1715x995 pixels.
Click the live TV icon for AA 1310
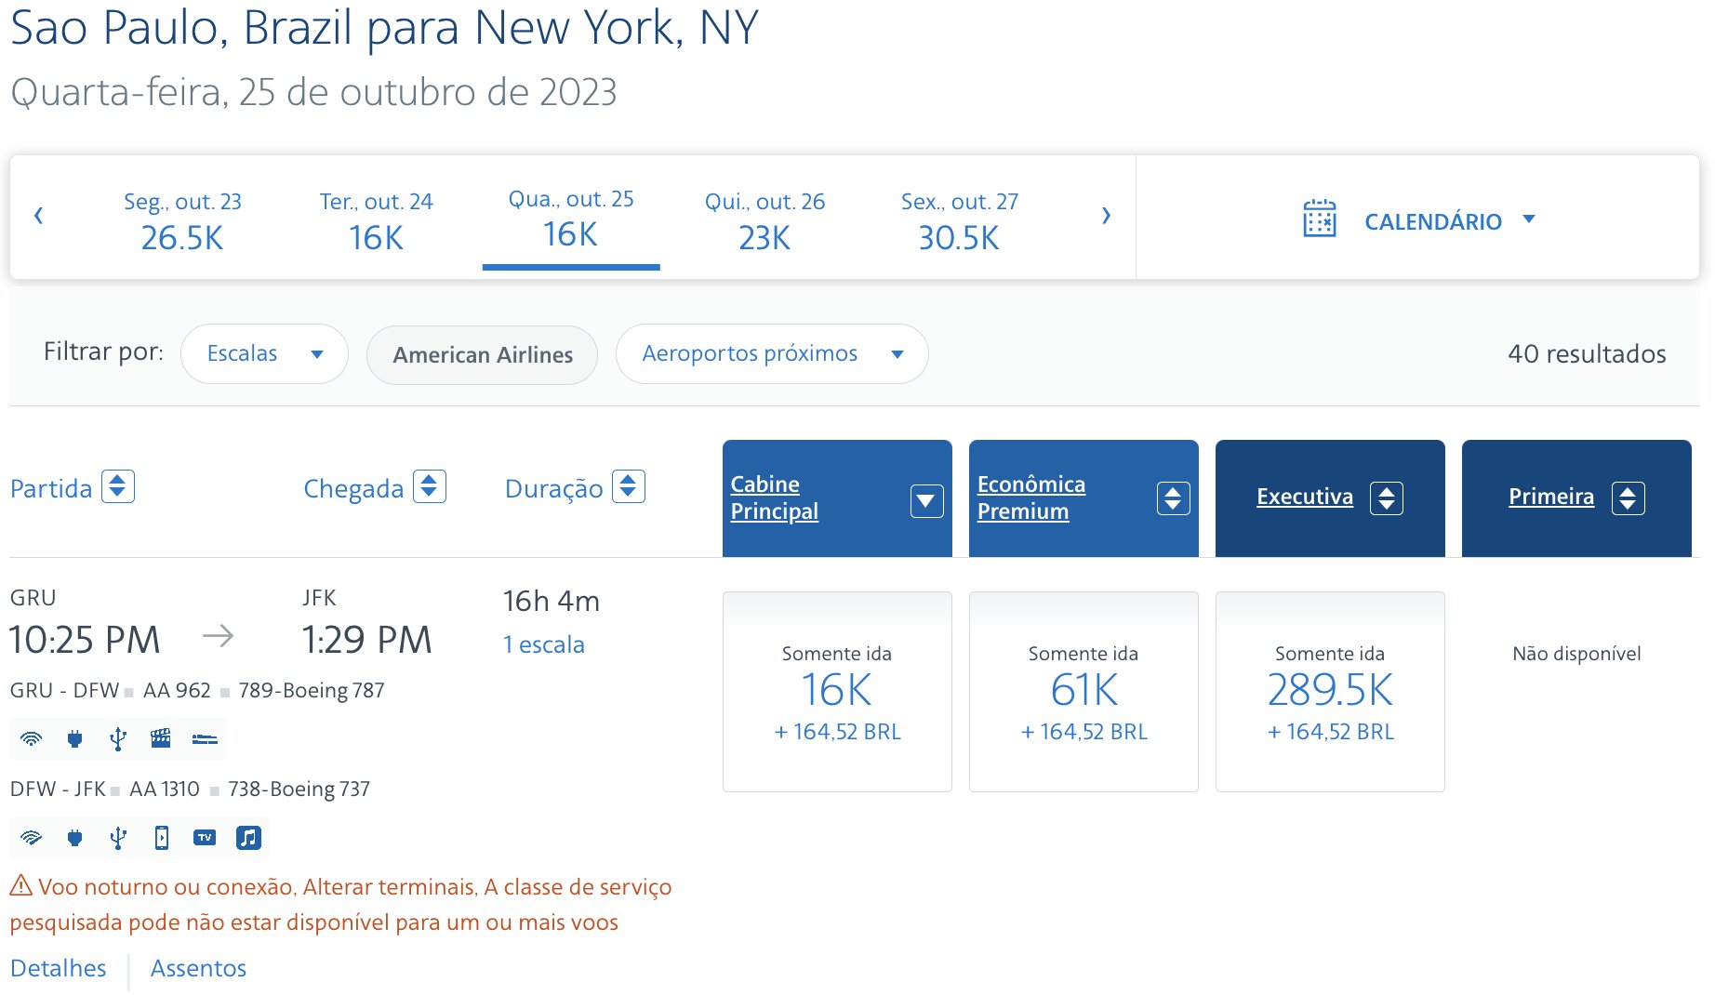coord(205,838)
